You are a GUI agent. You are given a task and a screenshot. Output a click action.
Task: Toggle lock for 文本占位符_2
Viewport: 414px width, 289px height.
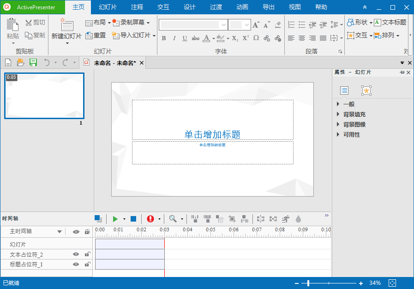(x=87, y=254)
